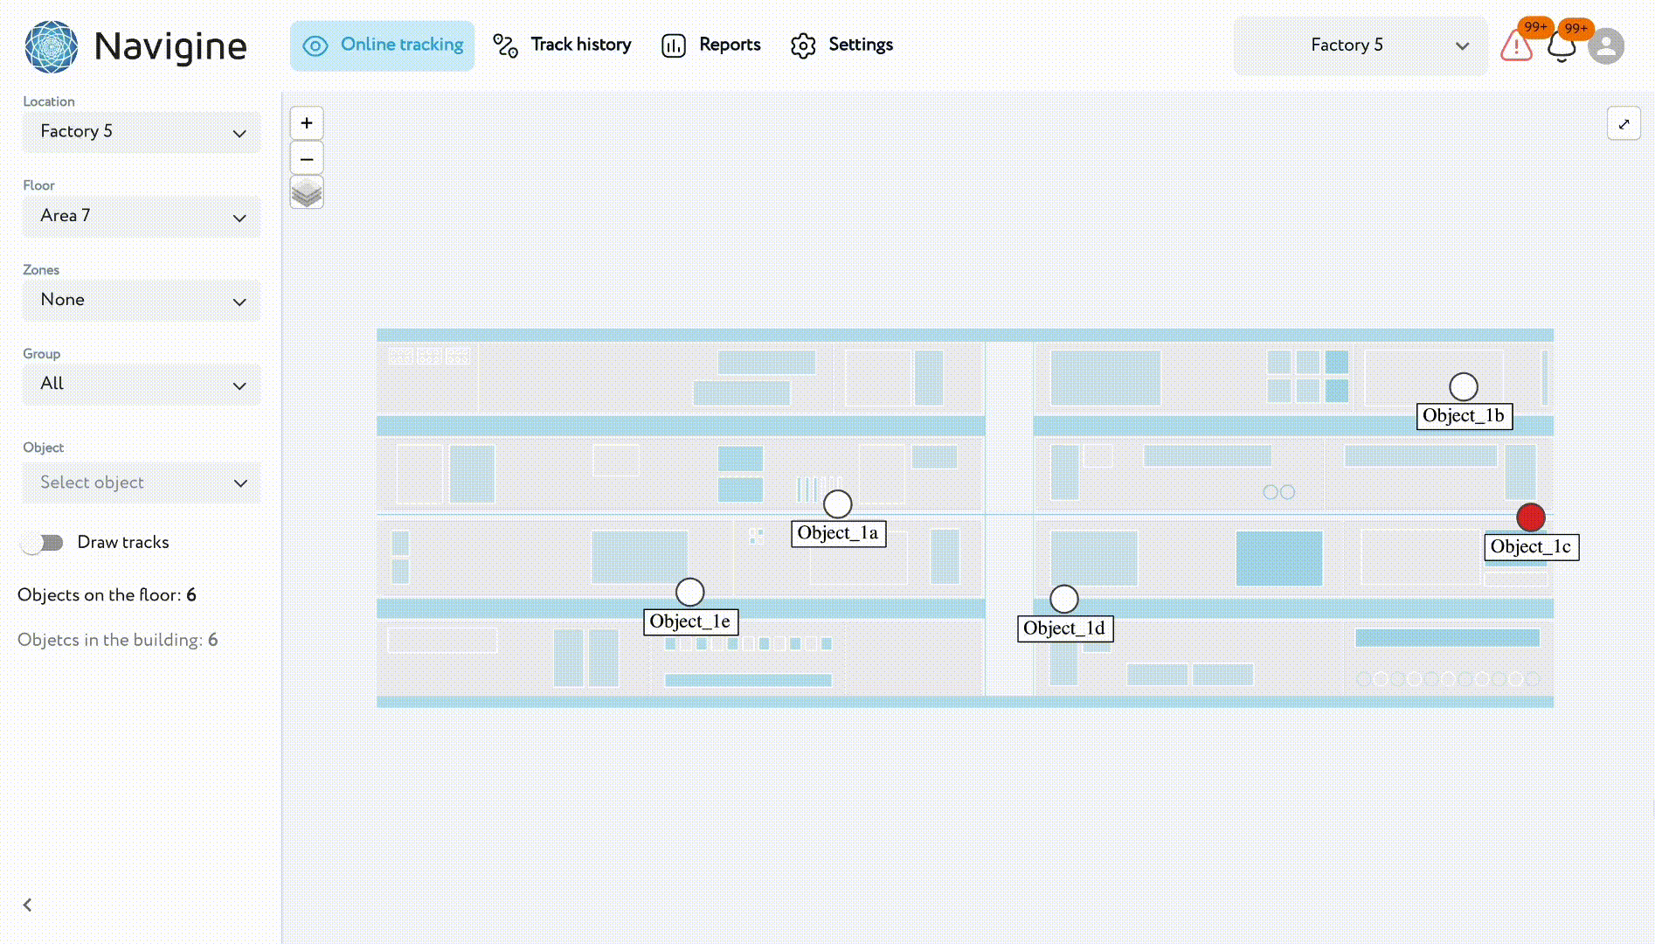Open the notifications bell icon
This screenshot has height=944, width=1655.
coord(1562,46)
